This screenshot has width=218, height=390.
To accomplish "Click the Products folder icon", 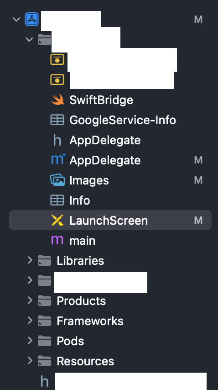I will pos(44,300).
